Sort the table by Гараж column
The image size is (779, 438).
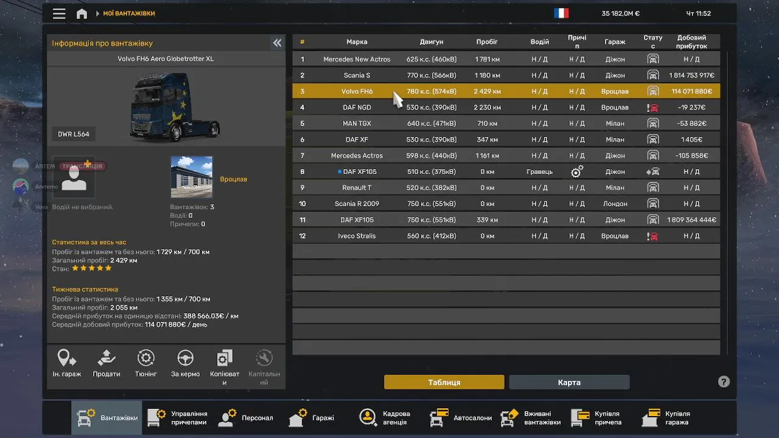[x=615, y=42]
